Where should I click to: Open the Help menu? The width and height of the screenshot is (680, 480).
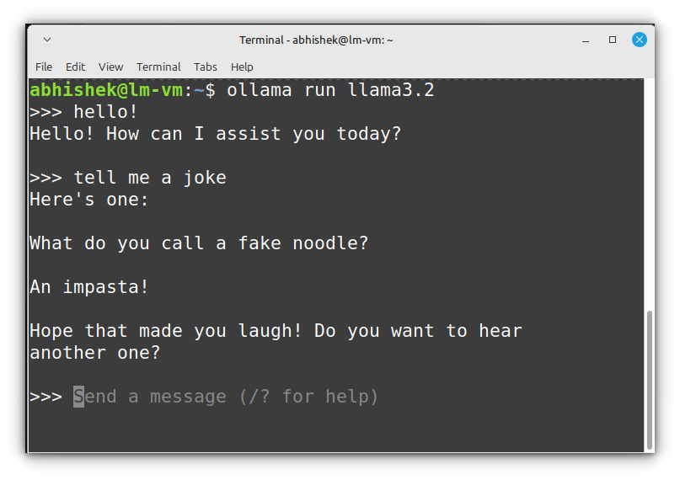[x=242, y=67]
